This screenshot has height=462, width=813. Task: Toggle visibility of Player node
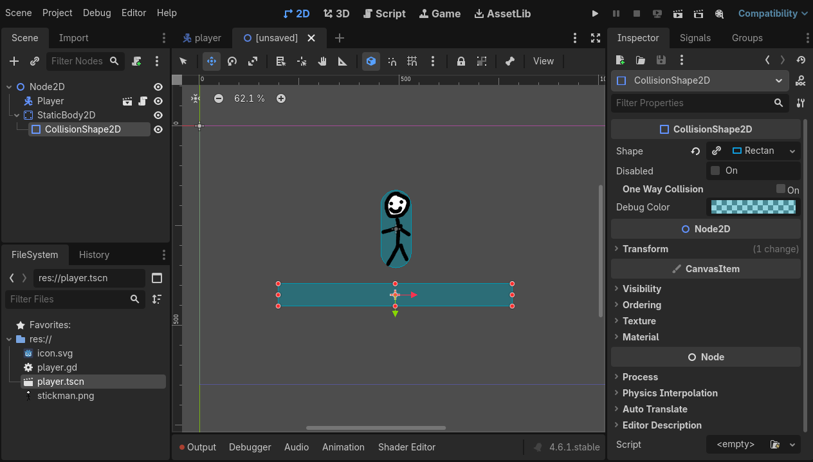pyautogui.click(x=158, y=101)
